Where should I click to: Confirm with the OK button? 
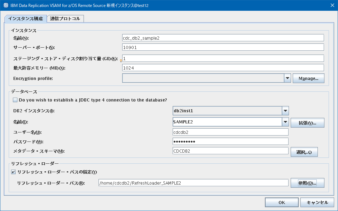coord(282,202)
